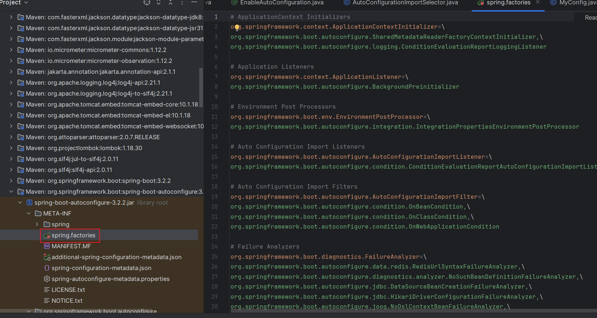Image resolution: width=597 pixels, height=318 pixels.
Task: Click the collapse all icon in Project toolbar
Action: pos(171,2)
